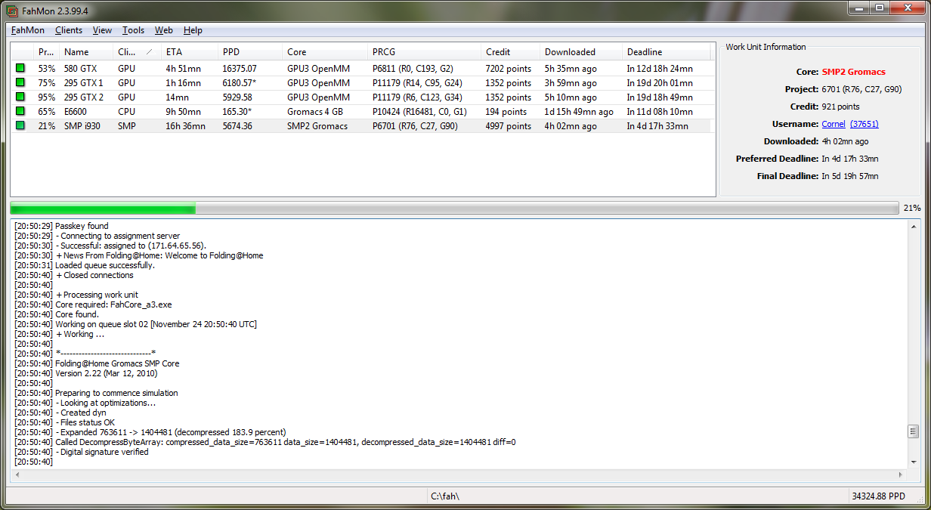Select the 580 GTX client name
Viewport: 931px width, 510px height.
80,69
